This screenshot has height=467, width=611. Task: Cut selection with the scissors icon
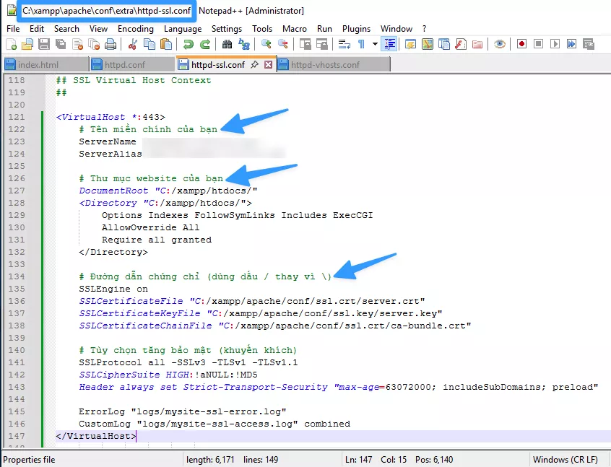point(134,44)
